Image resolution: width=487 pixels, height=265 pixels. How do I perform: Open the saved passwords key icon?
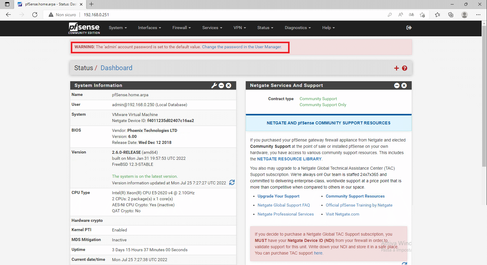[x=390, y=15]
